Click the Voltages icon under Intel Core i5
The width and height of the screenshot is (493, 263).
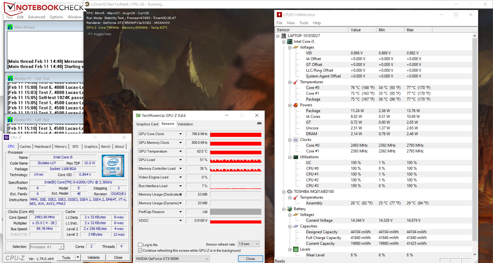(x=296, y=47)
